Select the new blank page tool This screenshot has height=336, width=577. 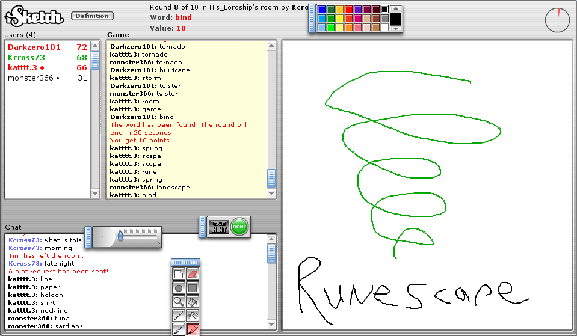pyautogui.click(x=179, y=274)
